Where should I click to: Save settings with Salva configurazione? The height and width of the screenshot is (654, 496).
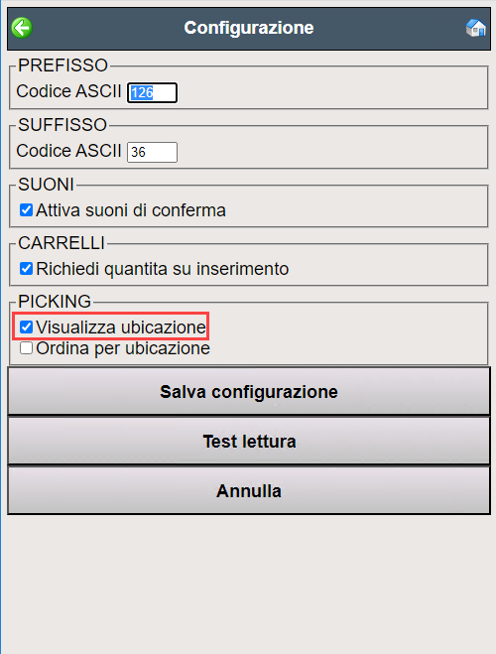click(x=249, y=391)
